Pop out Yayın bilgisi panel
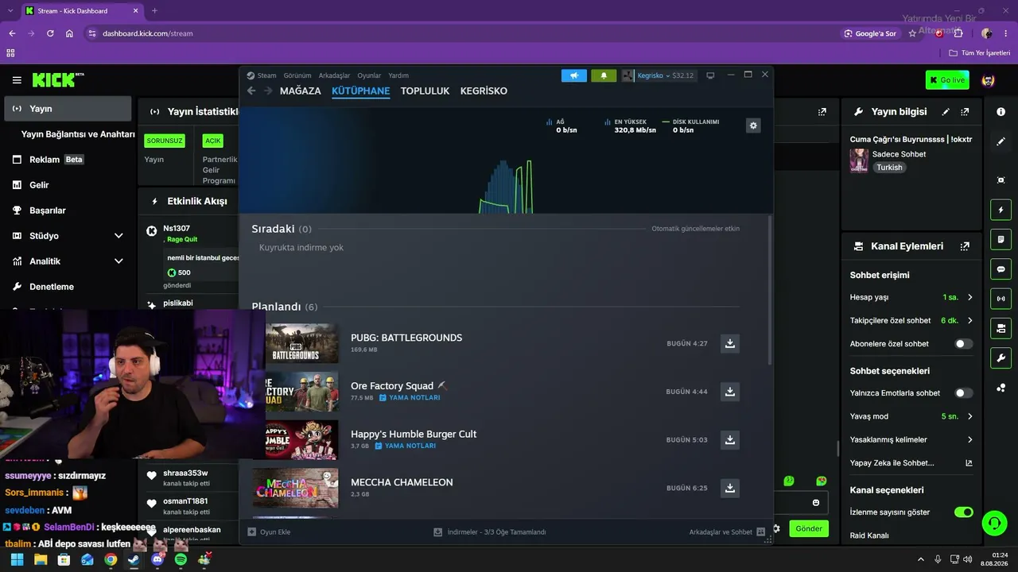Viewport: 1018px width, 572px height. pos(965,112)
